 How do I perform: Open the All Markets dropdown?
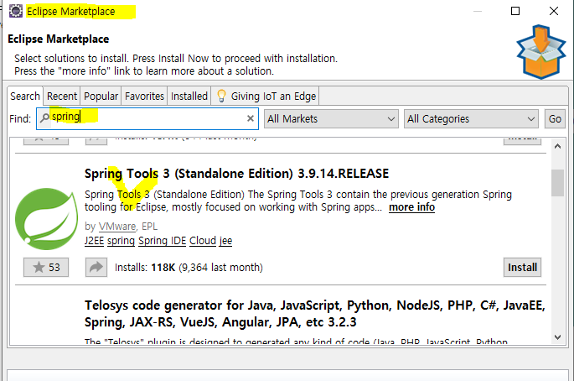331,119
